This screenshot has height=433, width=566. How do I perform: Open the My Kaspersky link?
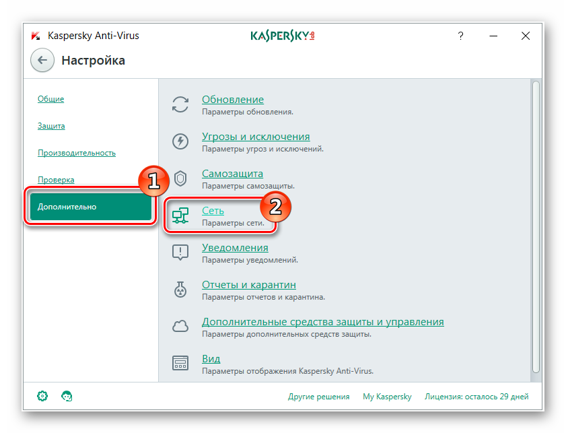click(387, 397)
